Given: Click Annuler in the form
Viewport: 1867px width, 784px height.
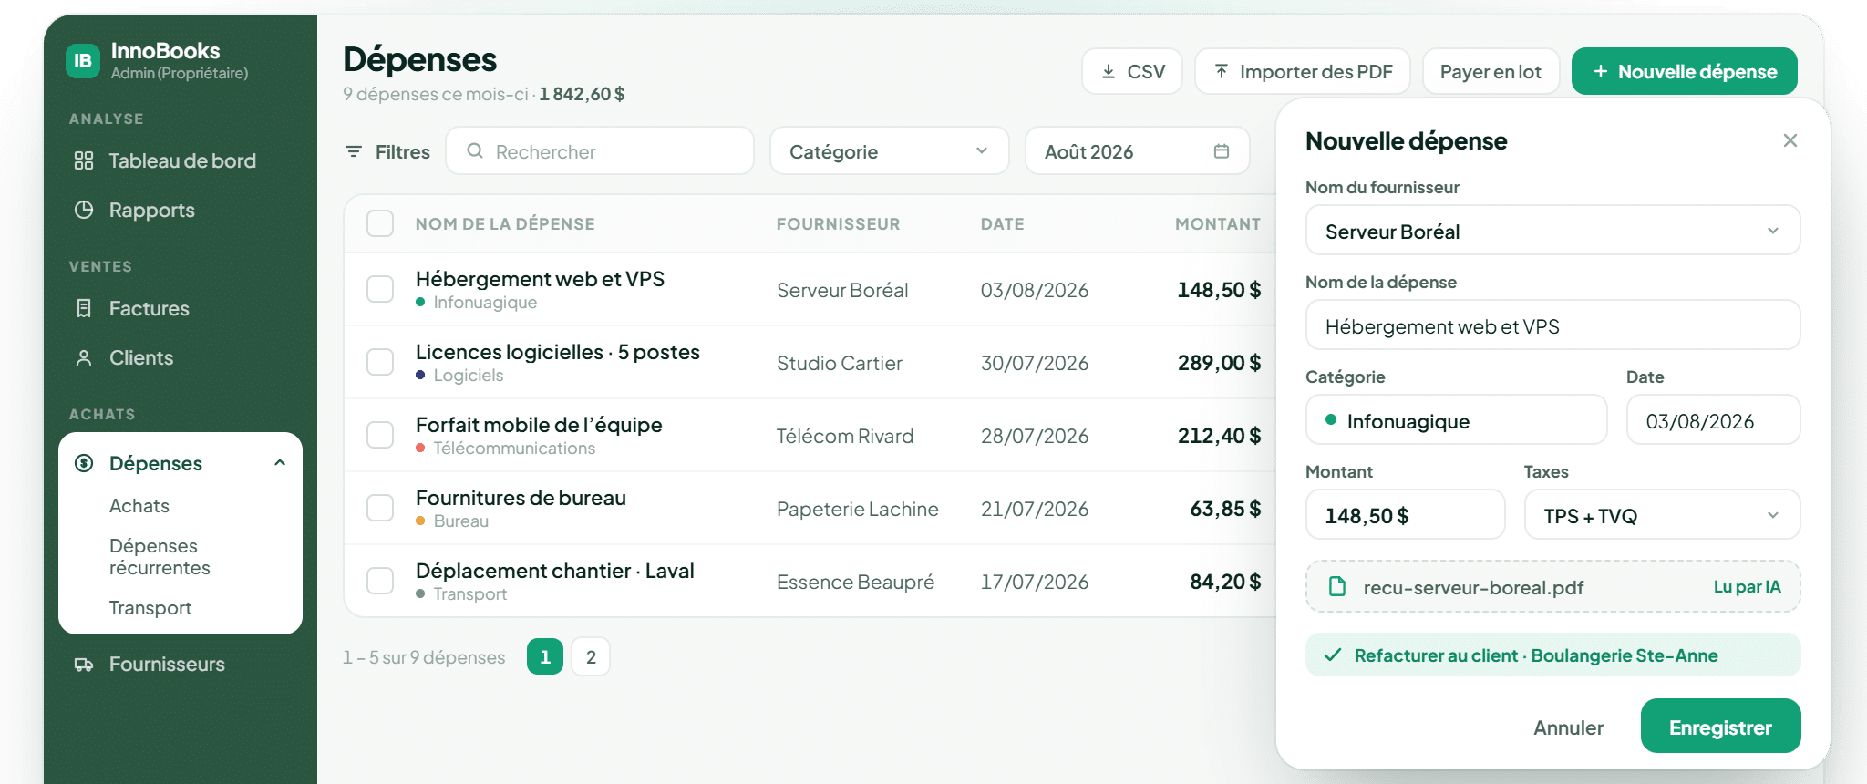Looking at the screenshot, I should pyautogui.click(x=1568, y=727).
